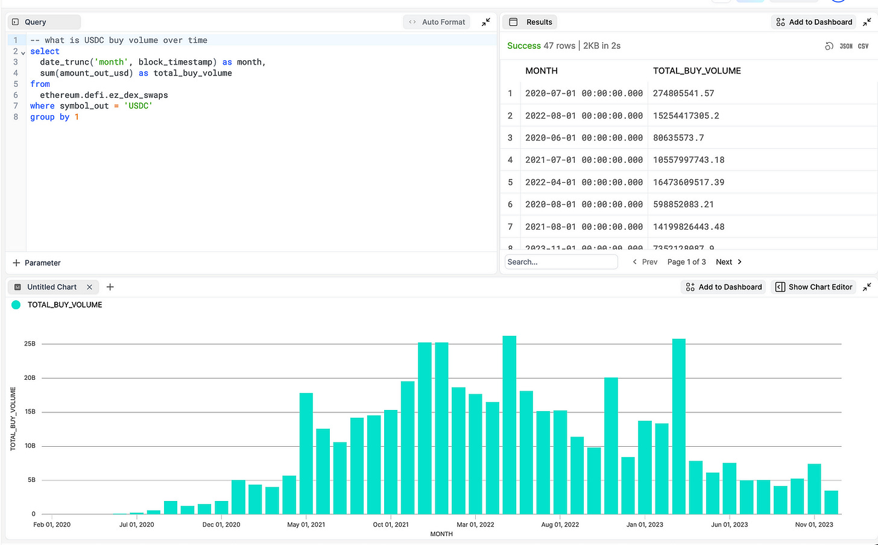Close the Untitled Chart tab
The width and height of the screenshot is (878, 545).
(x=89, y=287)
